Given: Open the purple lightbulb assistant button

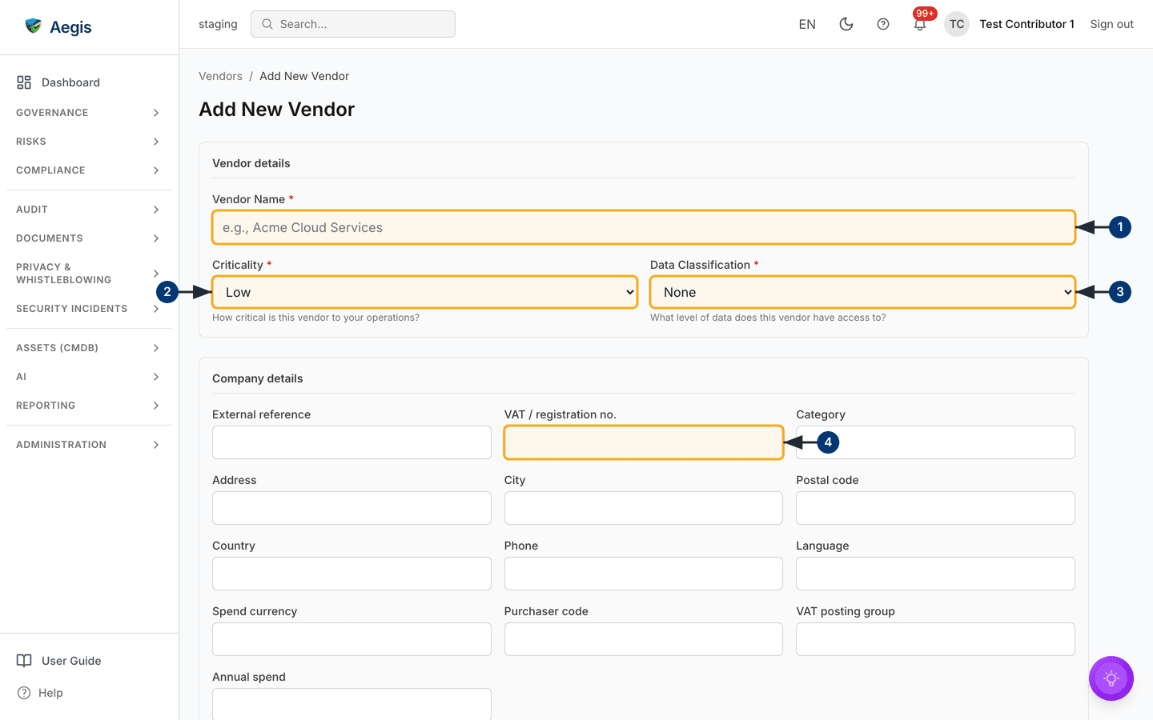Looking at the screenshot, I should point(1111,678).
